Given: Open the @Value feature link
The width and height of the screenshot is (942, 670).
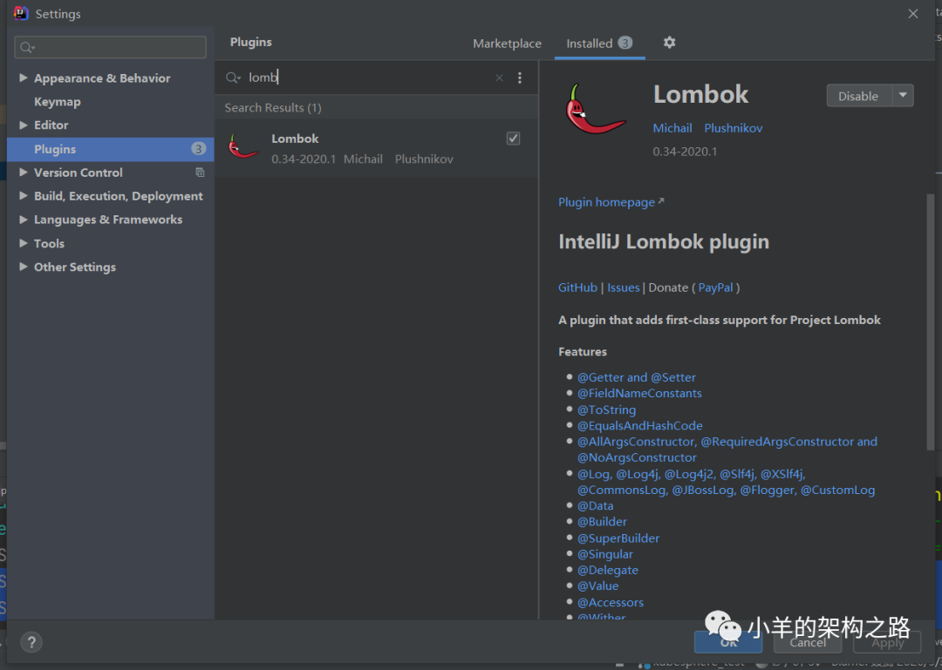Looking at the screenshot, I should (x=597, y=586).
